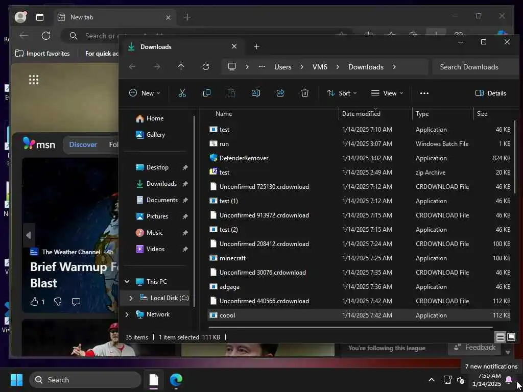Open the Sort dropdown menu
The image size is (523, 392).
click(342, 93)
